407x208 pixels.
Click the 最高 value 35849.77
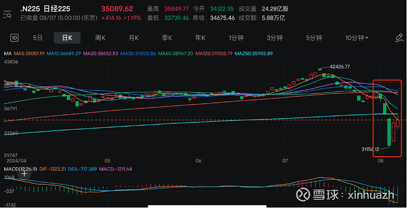[x=177, y=9]
